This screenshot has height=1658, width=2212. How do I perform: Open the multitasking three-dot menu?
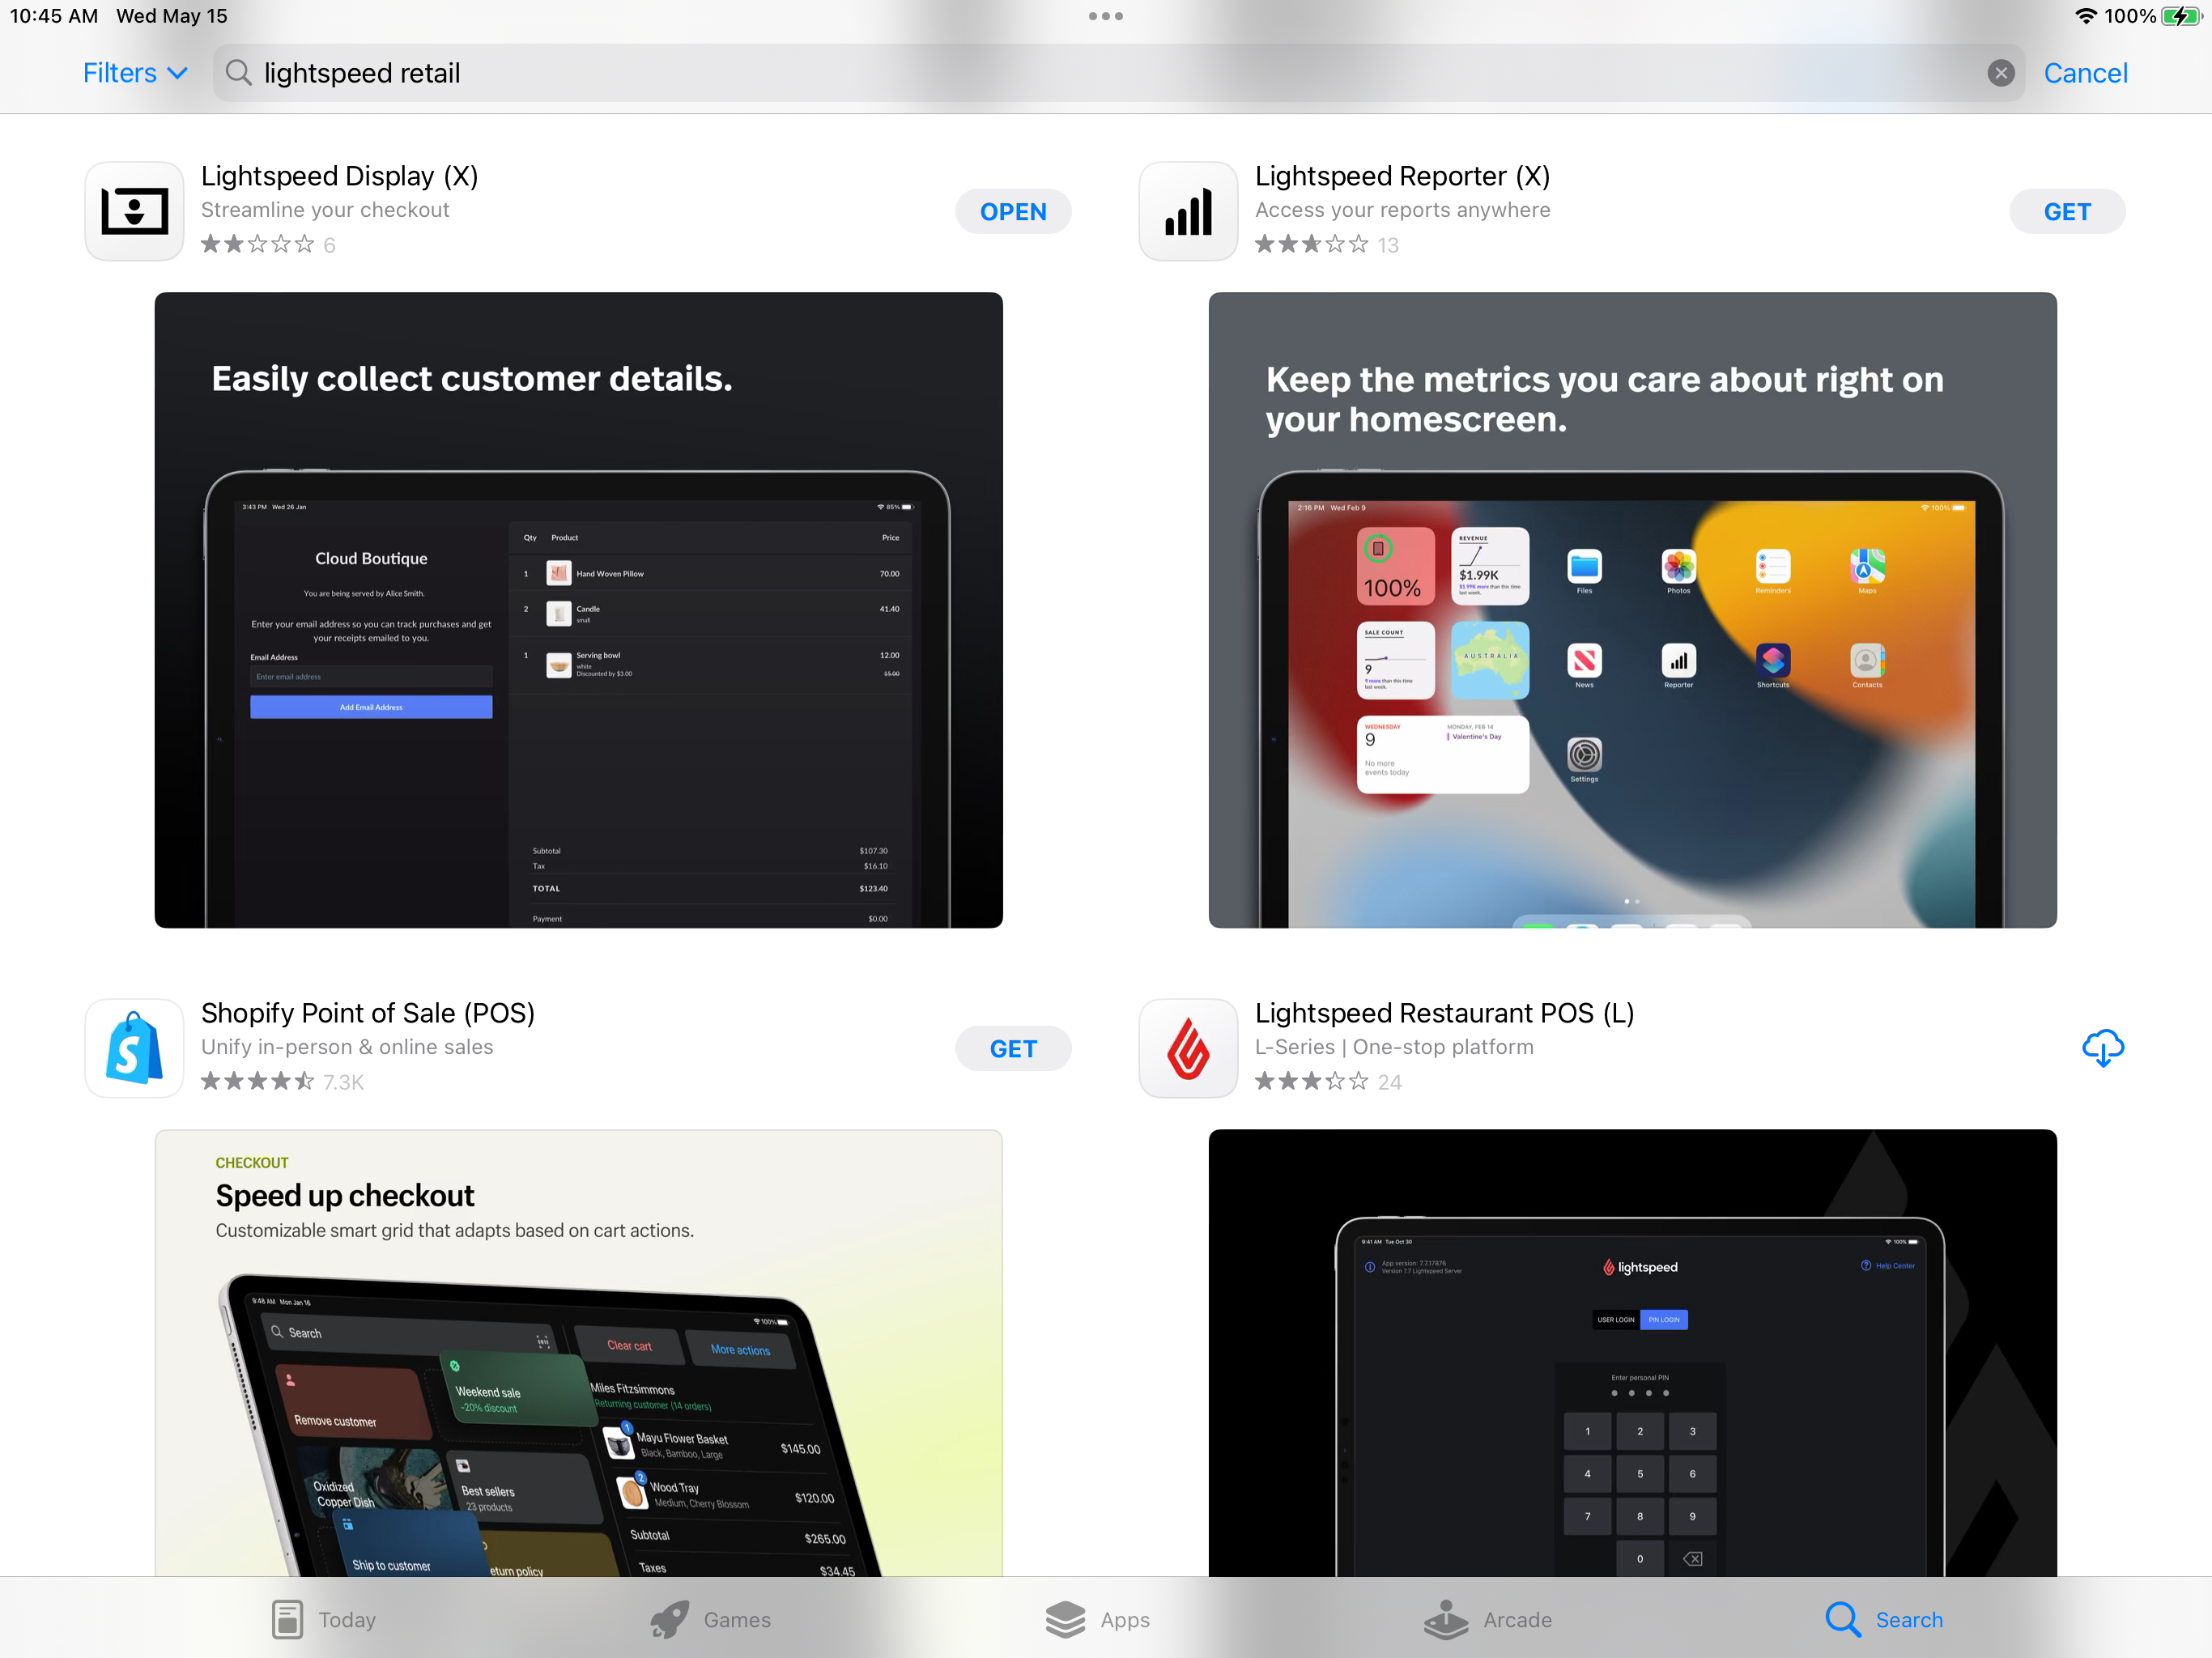coord(1106,16)
